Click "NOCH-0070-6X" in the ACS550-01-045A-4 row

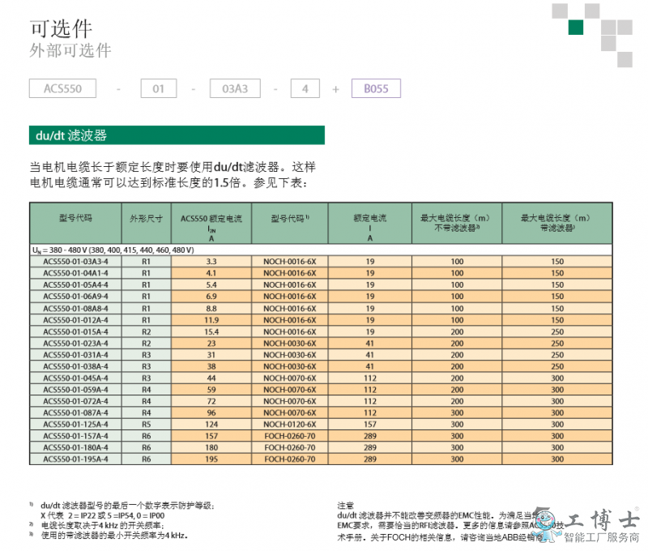click(x=290, y=378)
